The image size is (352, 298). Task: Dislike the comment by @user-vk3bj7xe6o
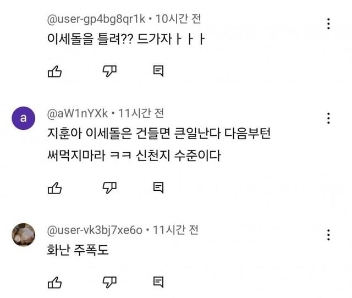click(x=110, y=283)
